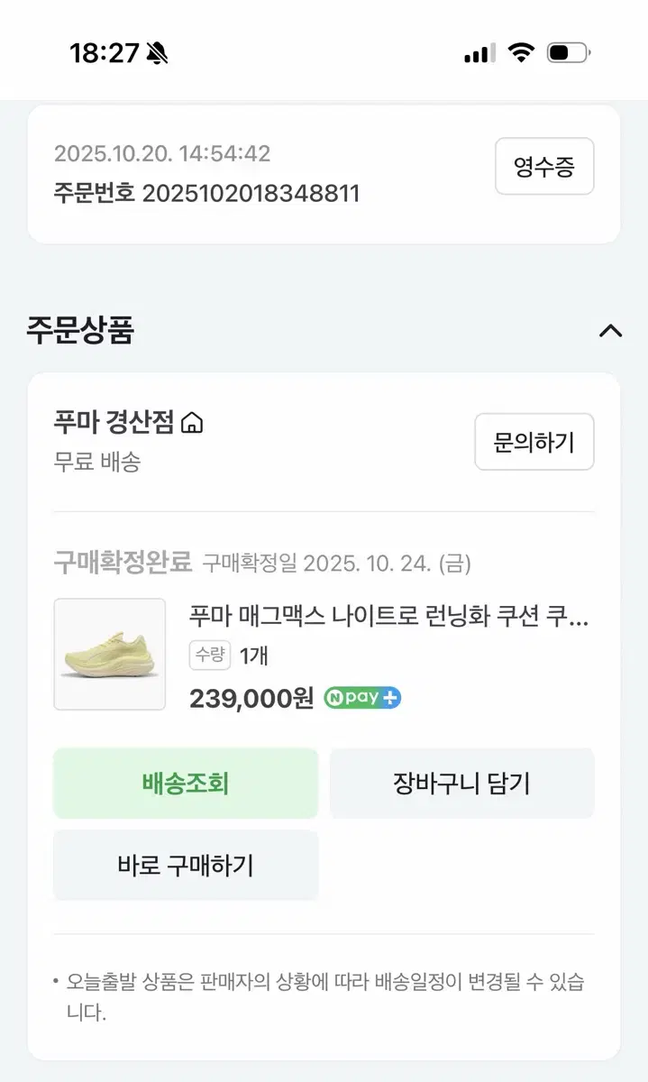
Task: Tap the store home icon beside 푸마 경산점
Action: click(x=192, y=422)
